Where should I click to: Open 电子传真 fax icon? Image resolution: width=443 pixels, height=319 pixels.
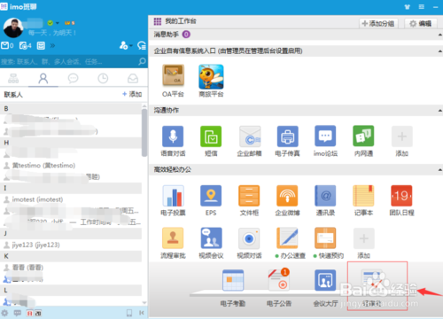pyautogui.click(x=287, y=136)
